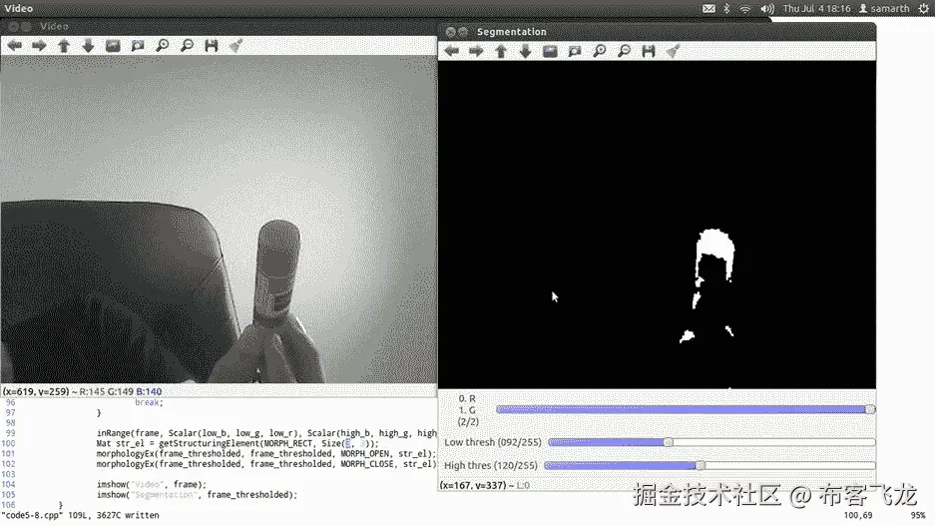Open the mail indicator in top panel
Screen dimensions: 935x526
coord(708,8)
